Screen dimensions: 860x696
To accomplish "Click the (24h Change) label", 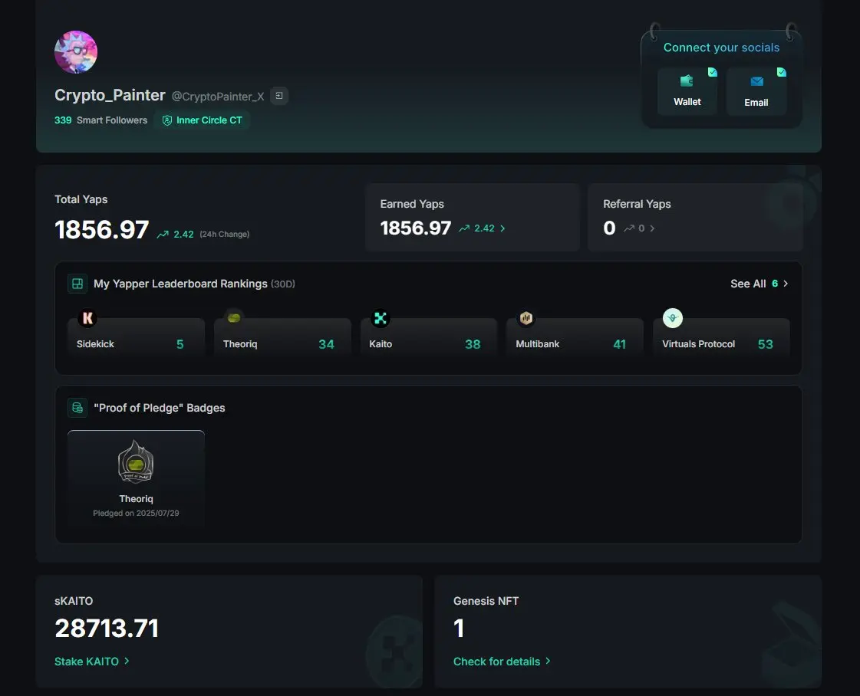I will tap(224, 235).
